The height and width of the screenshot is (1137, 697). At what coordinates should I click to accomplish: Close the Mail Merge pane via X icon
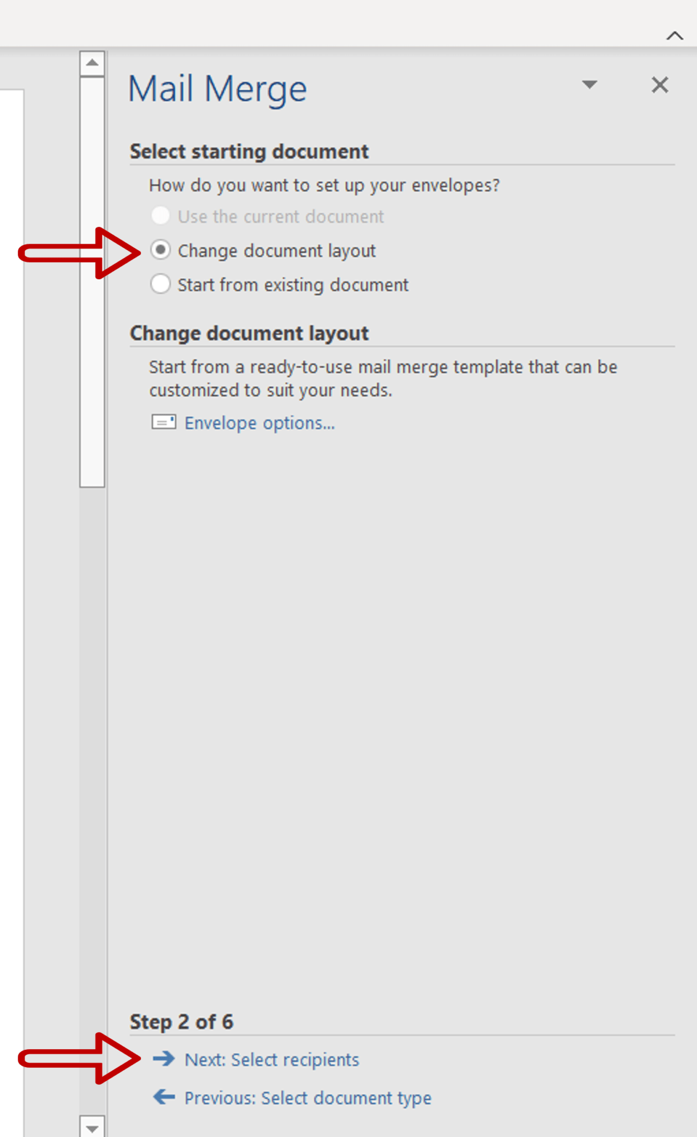(x=659, y=85)
